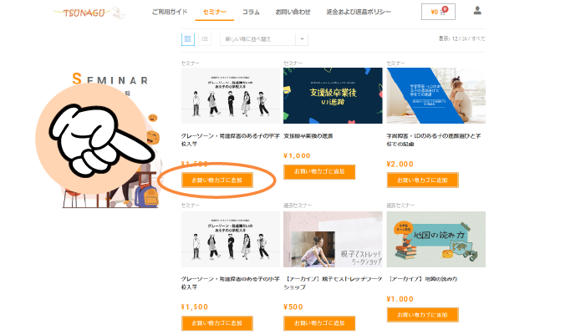Show all items via すべて link
Screen dimensions: 586x335
click(x=478, y=38)
